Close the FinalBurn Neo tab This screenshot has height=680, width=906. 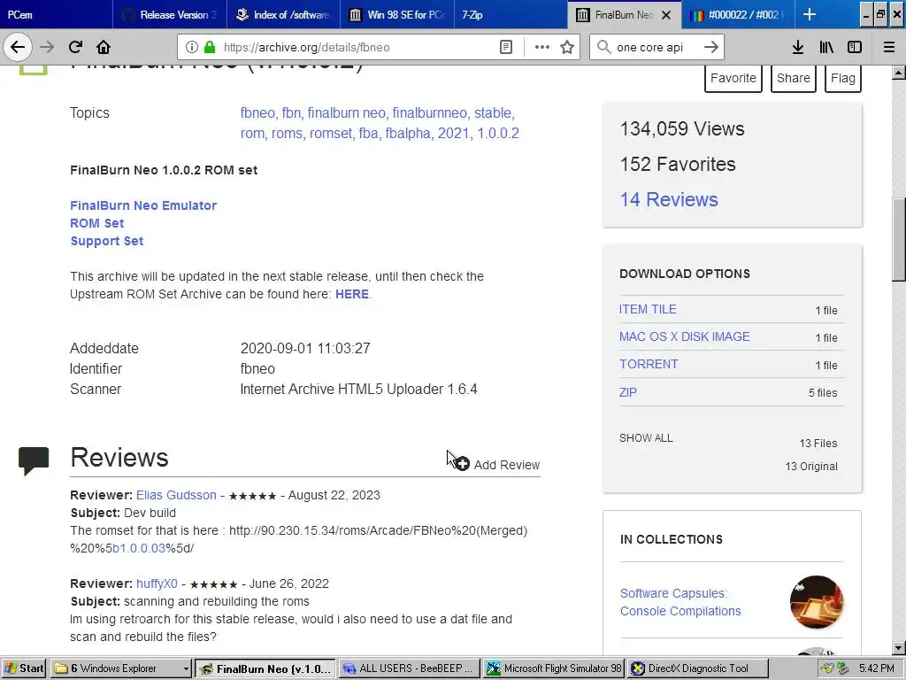666,15
